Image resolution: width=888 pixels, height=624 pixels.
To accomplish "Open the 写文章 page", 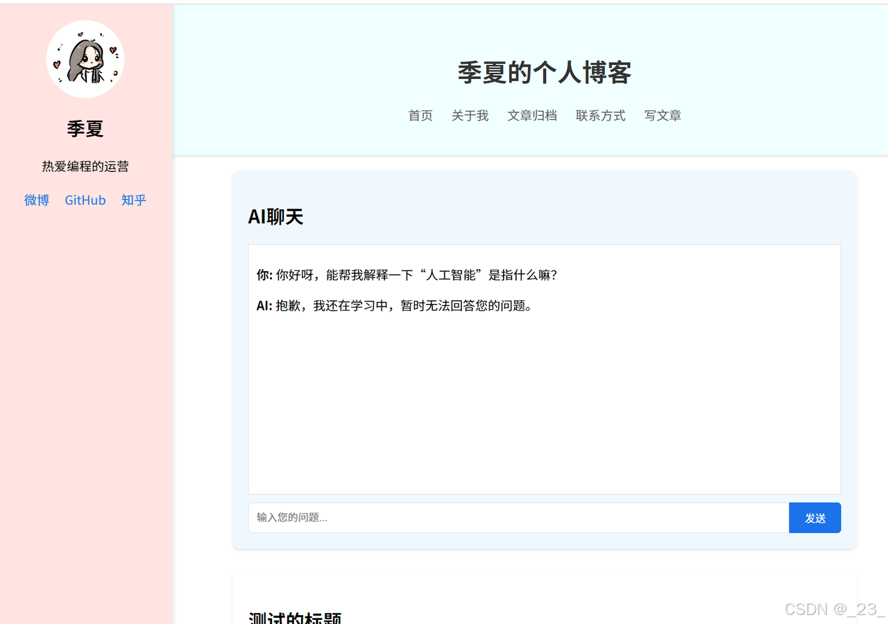I will pos(663,115).
